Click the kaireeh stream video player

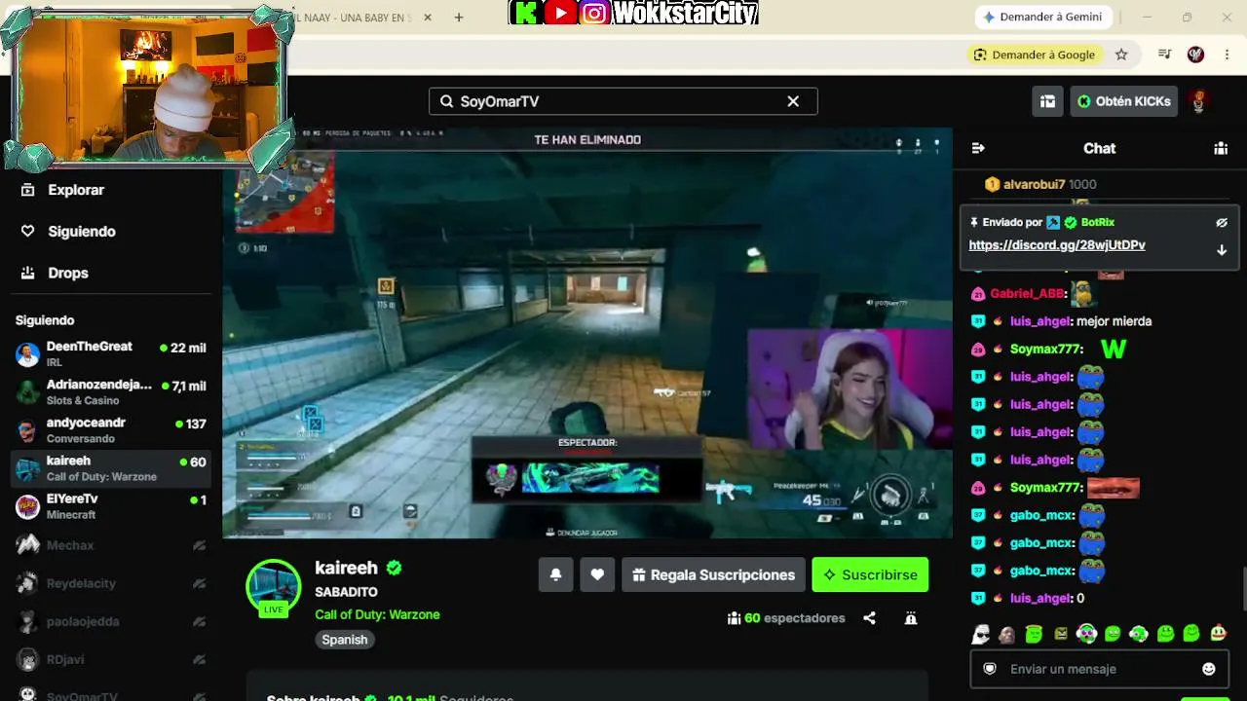click(x=587, y=333)
